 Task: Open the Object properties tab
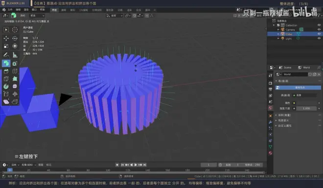click(271, 116)
